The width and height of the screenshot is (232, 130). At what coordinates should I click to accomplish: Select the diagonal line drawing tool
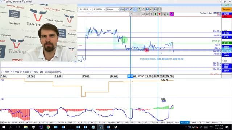coord(131,14)
